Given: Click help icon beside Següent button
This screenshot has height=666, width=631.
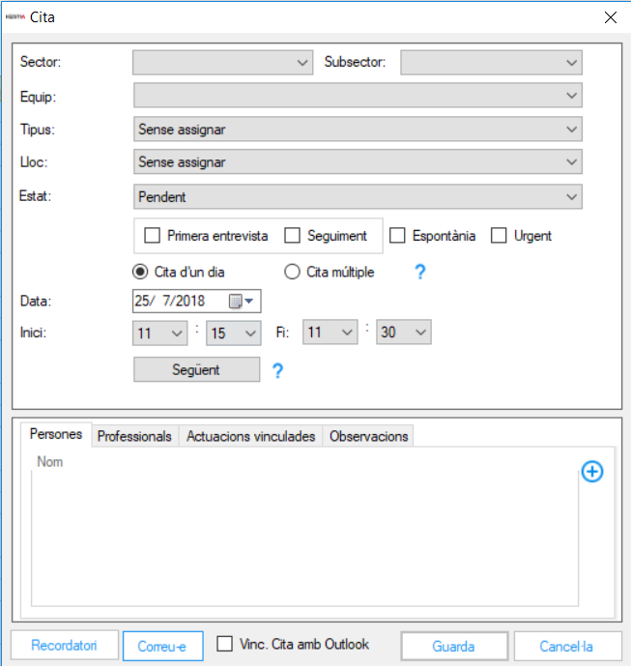Looking at the screenshot, I should click(x=277, y=370).
